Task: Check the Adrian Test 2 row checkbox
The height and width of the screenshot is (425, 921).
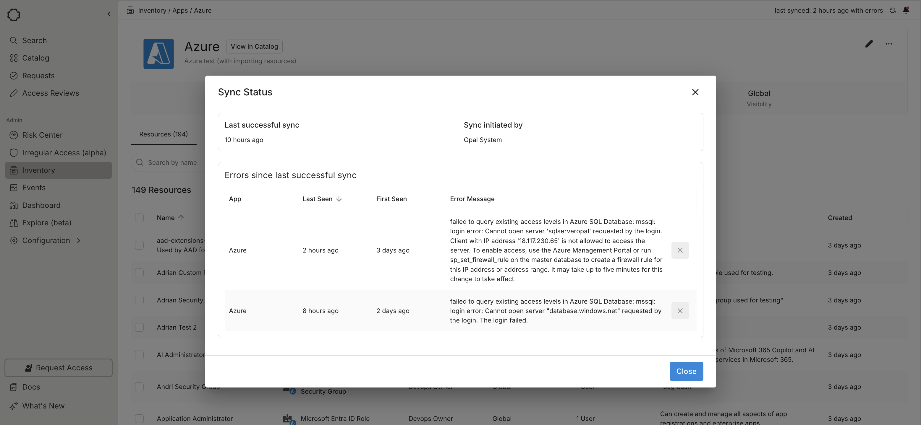Action: coord(140,328)
